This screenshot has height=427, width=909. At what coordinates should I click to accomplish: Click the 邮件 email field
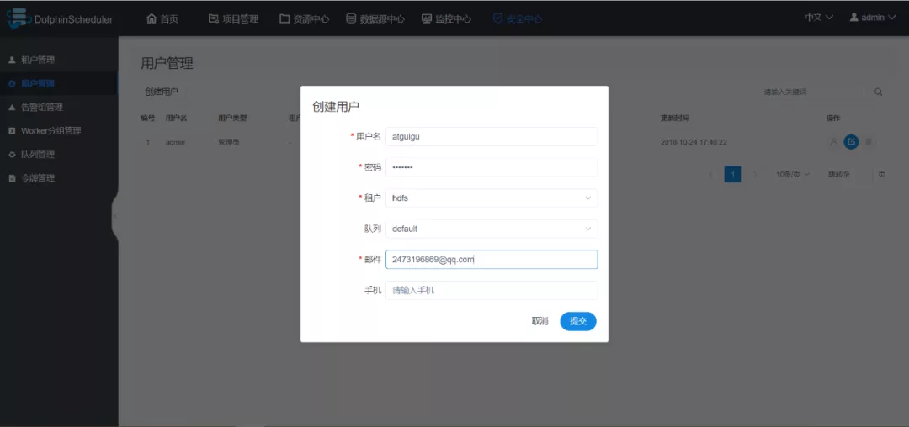(492, 259)
